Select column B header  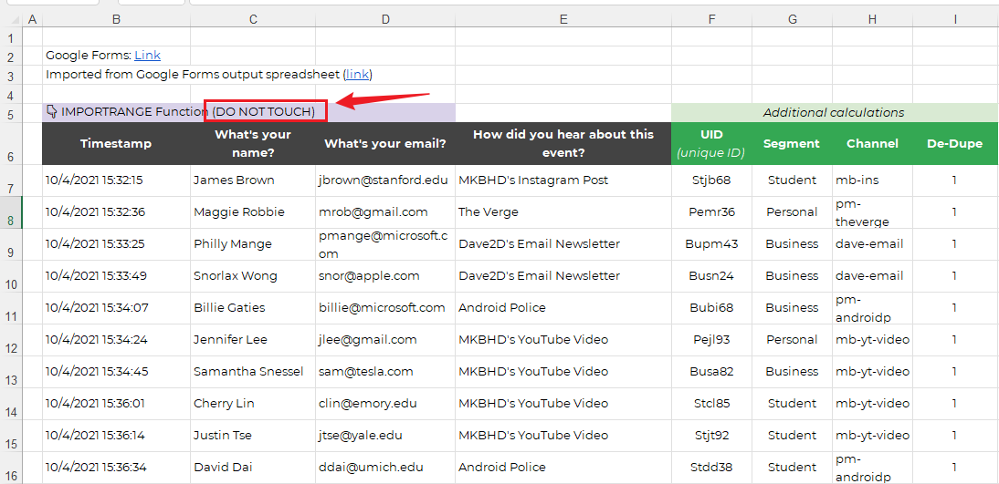coord(116,20)
